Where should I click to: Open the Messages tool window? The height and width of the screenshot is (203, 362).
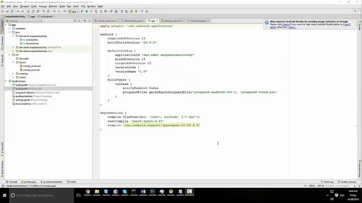point(29,182)
